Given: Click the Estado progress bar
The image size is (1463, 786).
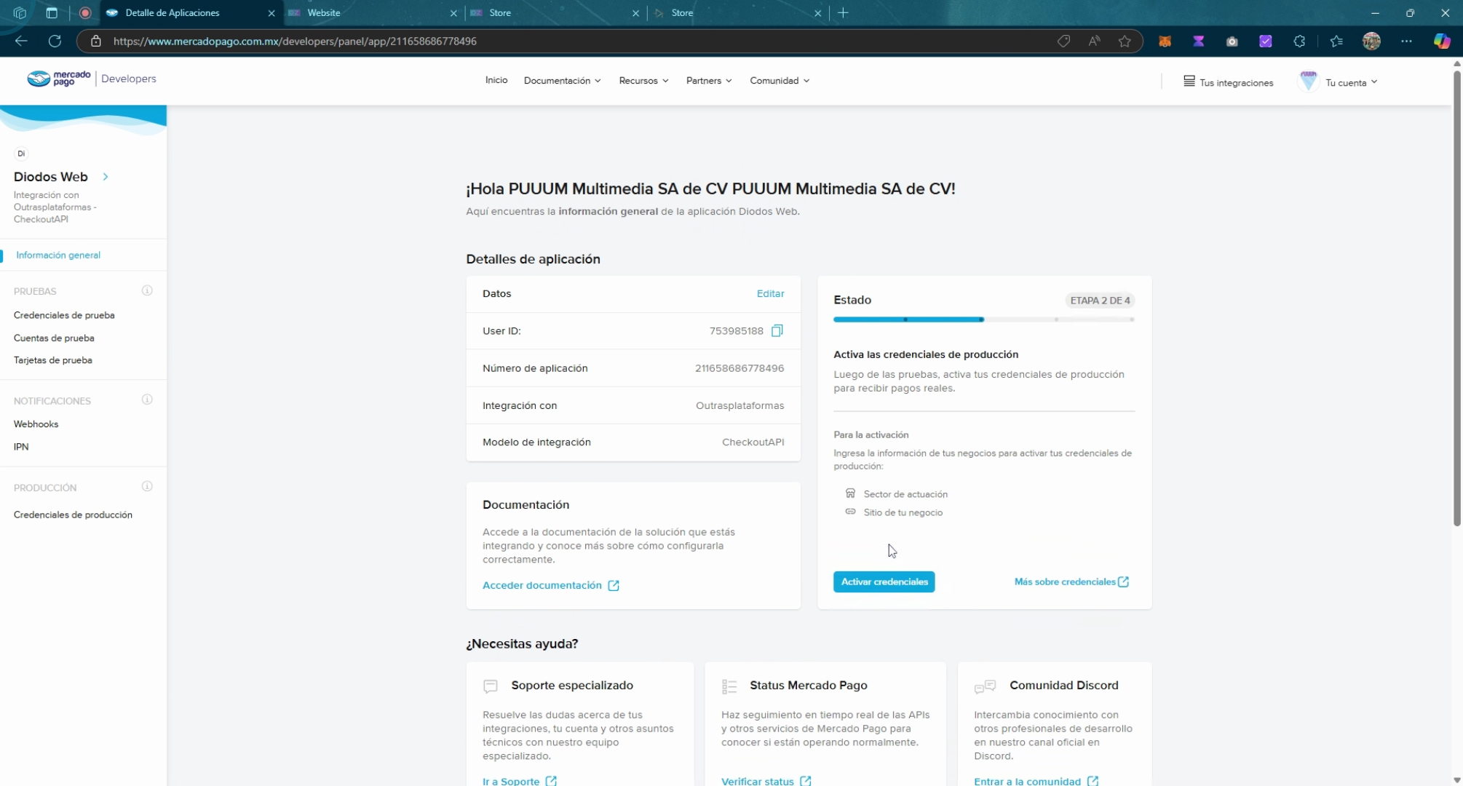Looking at the screenshot, I should coord(984,319).
